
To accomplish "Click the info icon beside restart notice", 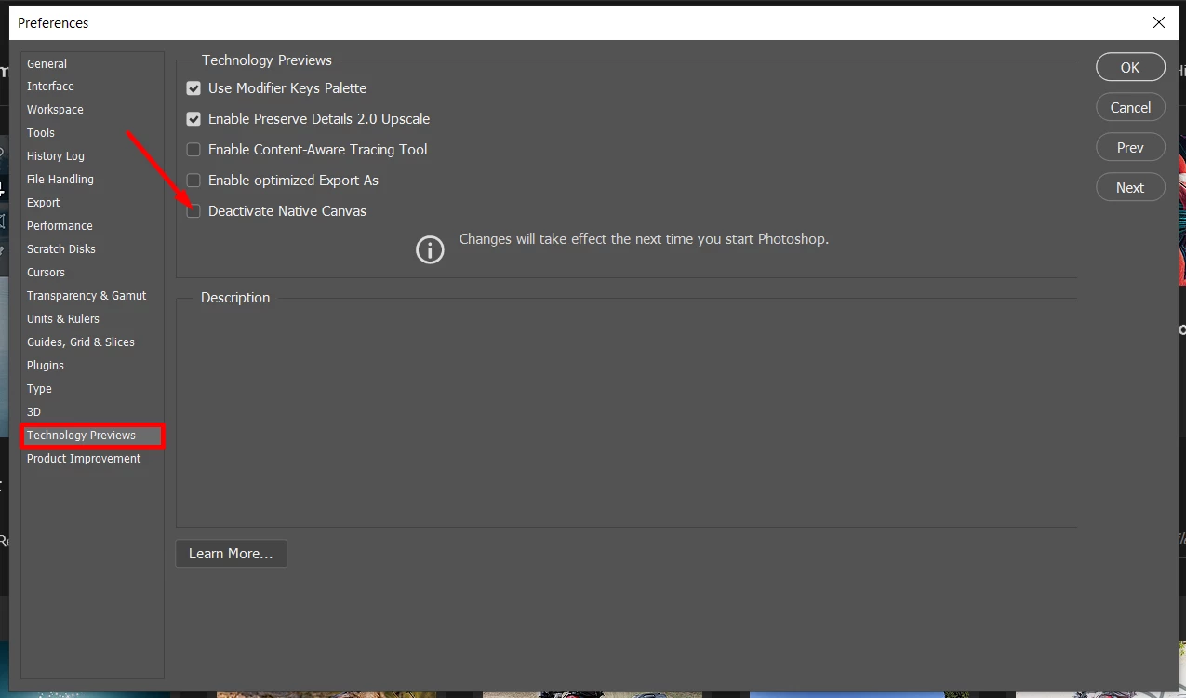I will point(430,249).
